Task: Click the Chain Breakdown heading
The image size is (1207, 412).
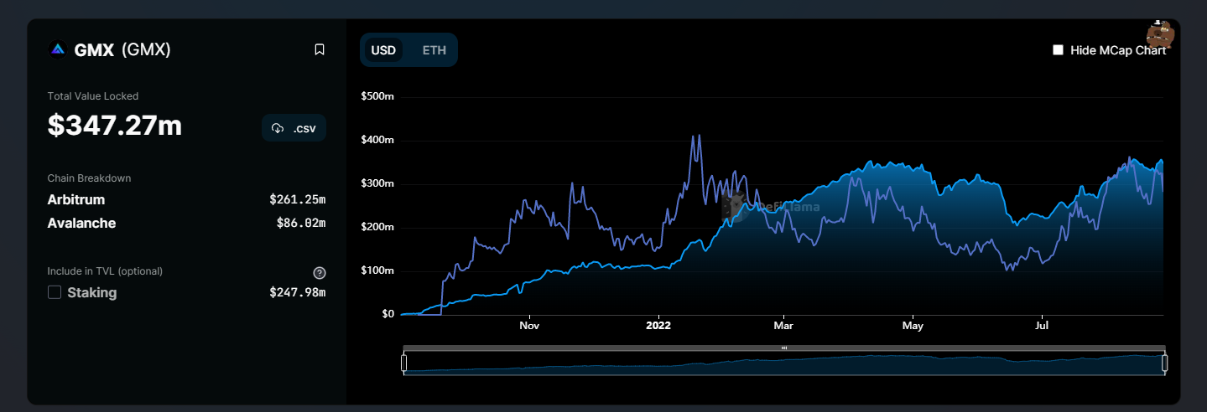Action: [x=89, y=178]
